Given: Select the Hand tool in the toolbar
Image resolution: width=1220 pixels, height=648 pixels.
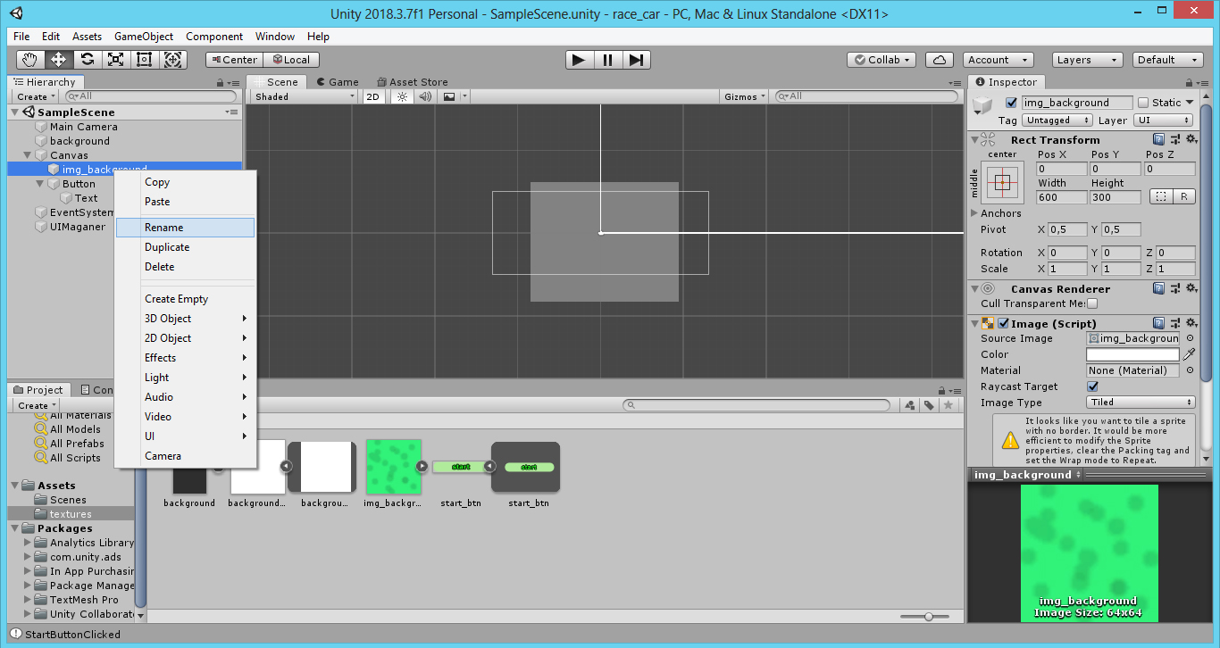Looking at the screenshot, I should (30, 60).
